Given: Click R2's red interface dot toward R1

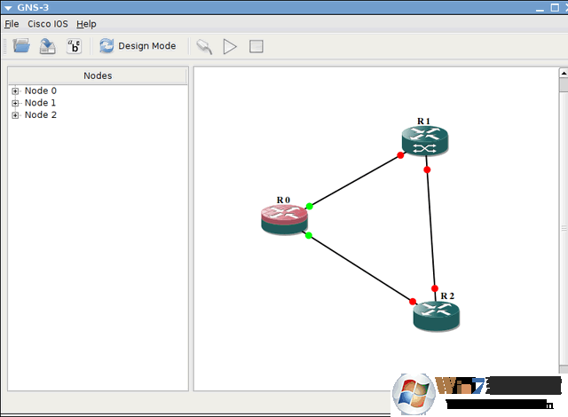Looking at the screenshot, I should (435, 288).
